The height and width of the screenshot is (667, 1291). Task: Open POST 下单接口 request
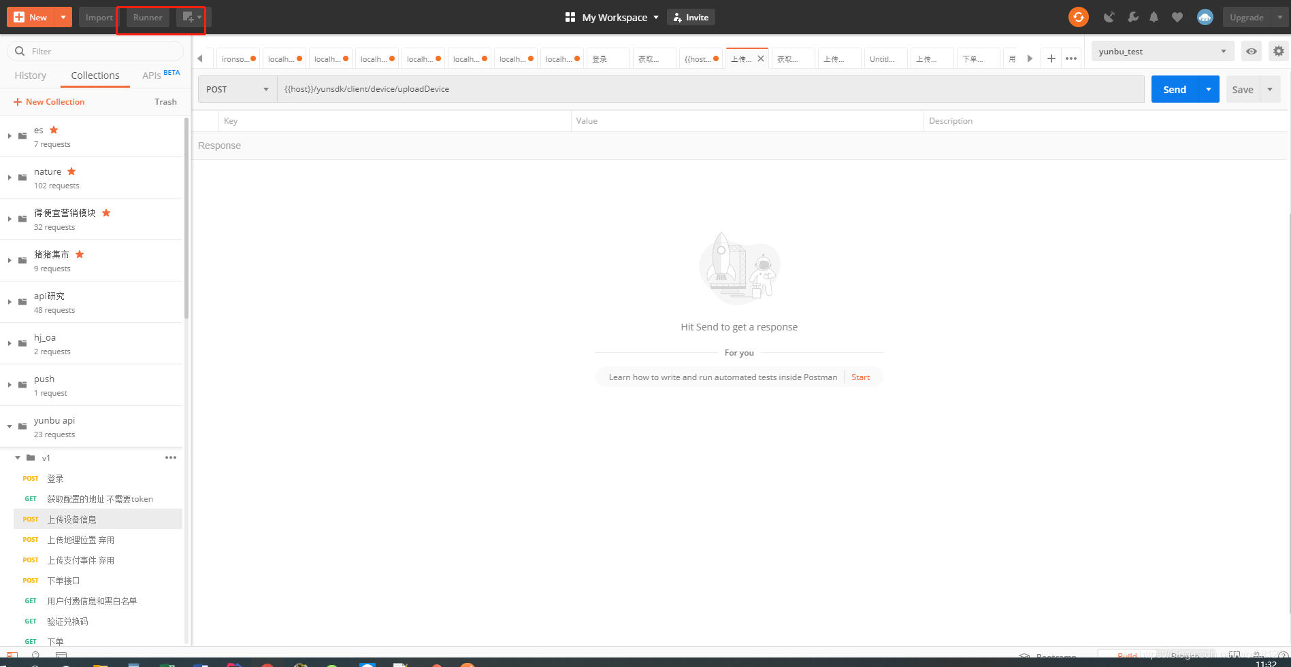pyautogui.click(x=98, y=580)
